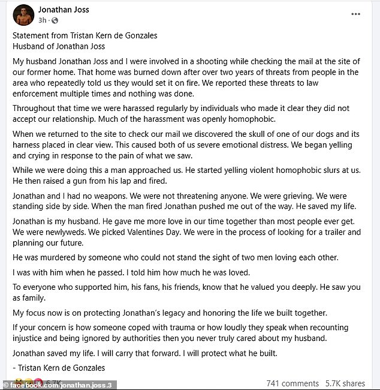
Task: Open the 741 comments list
Action: tap(291, 382)
